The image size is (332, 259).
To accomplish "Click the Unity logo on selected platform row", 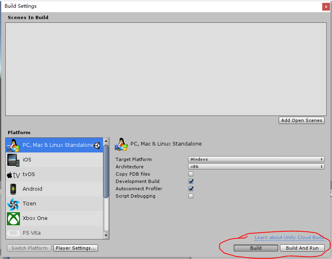I will (x=97, y=145).
